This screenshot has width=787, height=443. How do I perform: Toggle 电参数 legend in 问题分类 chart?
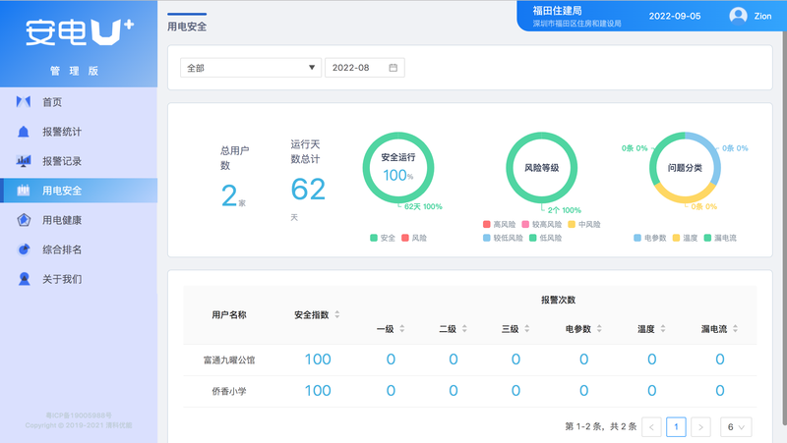pyautogui.click(x=650, y=238)
